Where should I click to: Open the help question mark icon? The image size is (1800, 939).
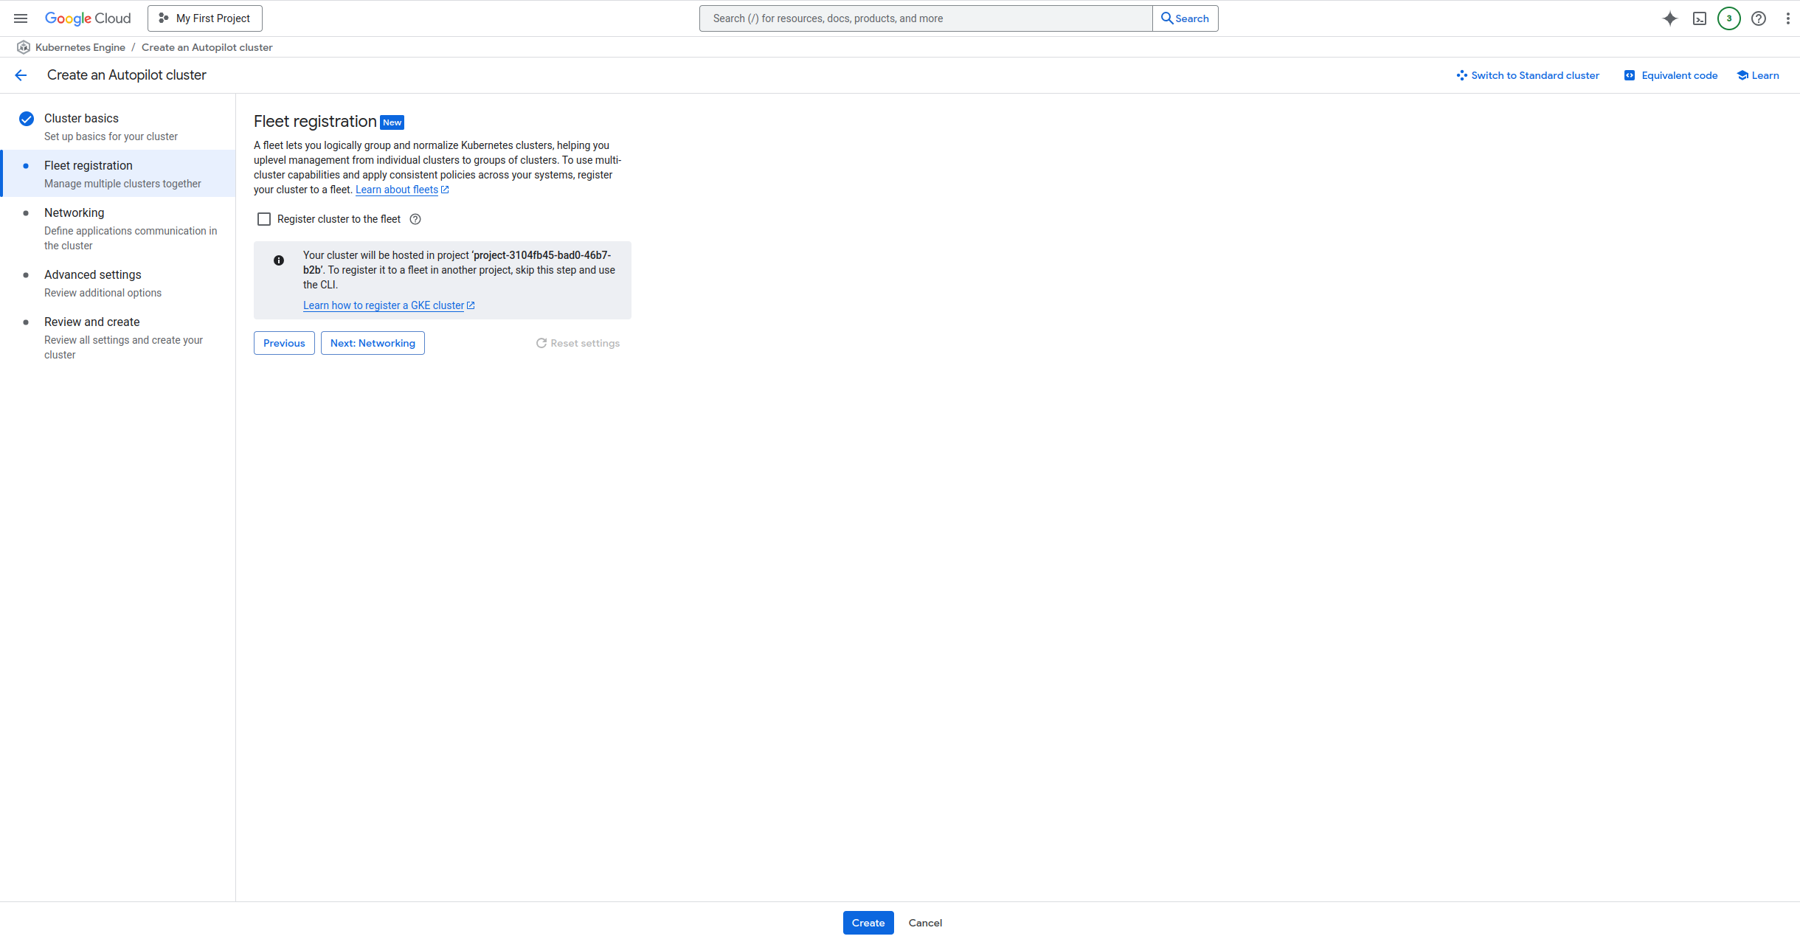pyautogui.click(x=1759, y=18)
